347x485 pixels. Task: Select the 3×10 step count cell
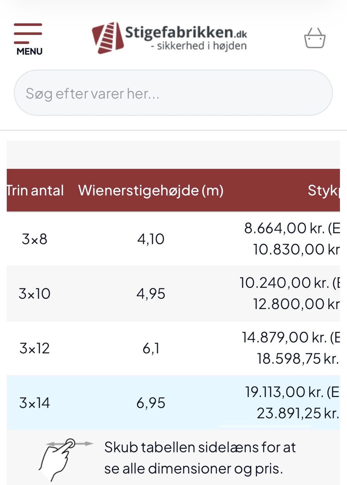35,294
